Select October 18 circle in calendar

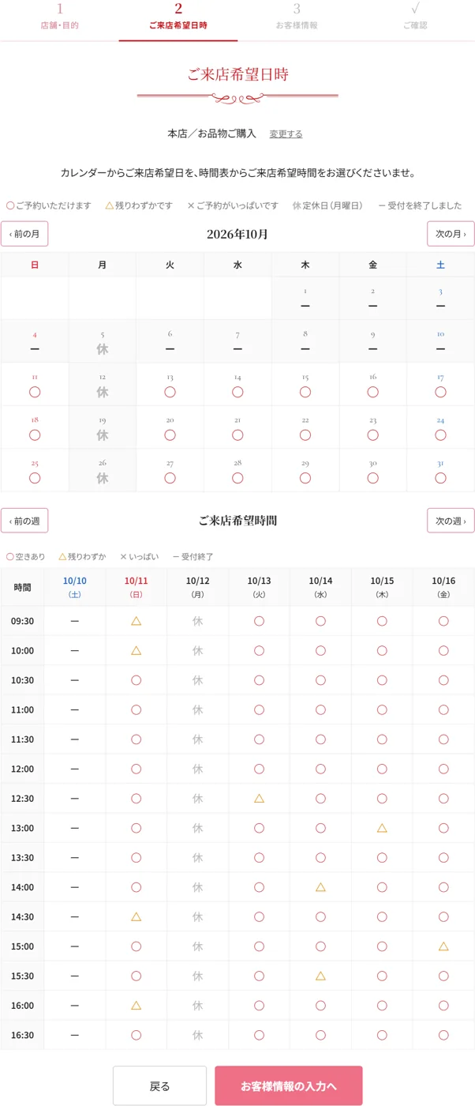[35, 435]
